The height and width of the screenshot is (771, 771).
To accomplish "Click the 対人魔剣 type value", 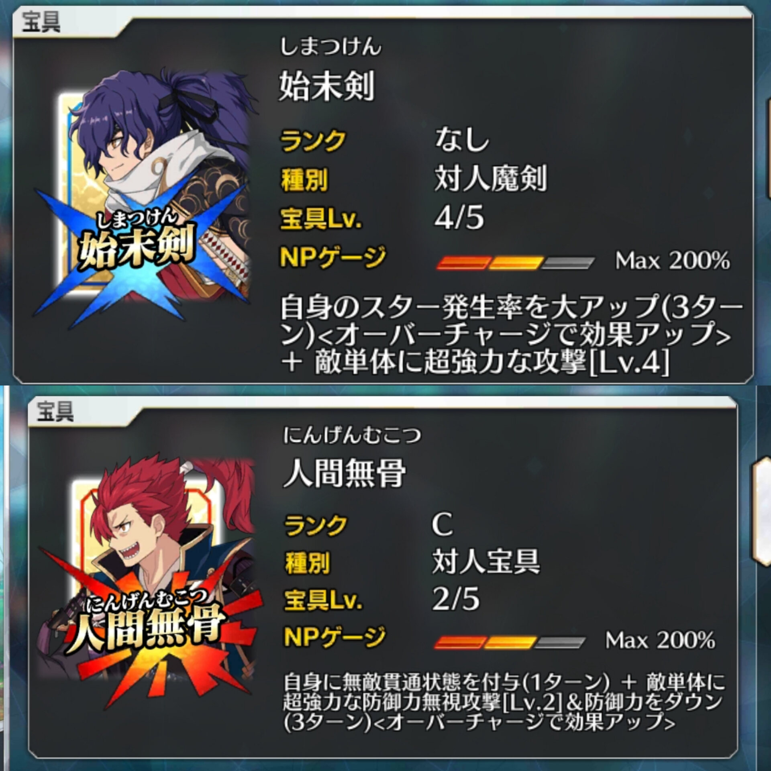I will (491, 178).
